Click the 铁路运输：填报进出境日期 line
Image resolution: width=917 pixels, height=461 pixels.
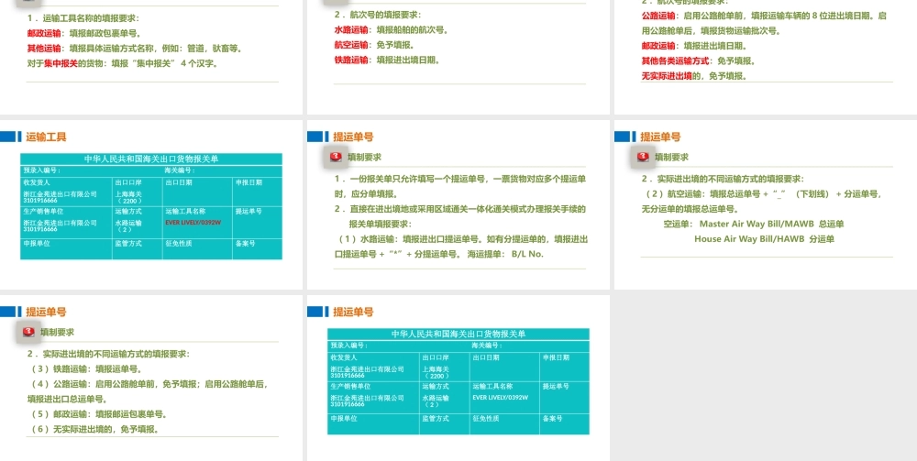[x=387, y=60]
